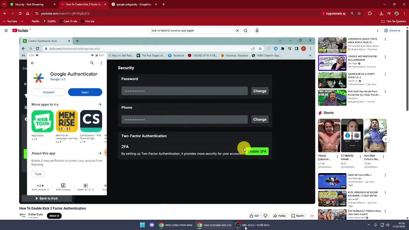Switch to OBS 32.0.4 in taskbar

pyautogui.click(x=253, y=225)
